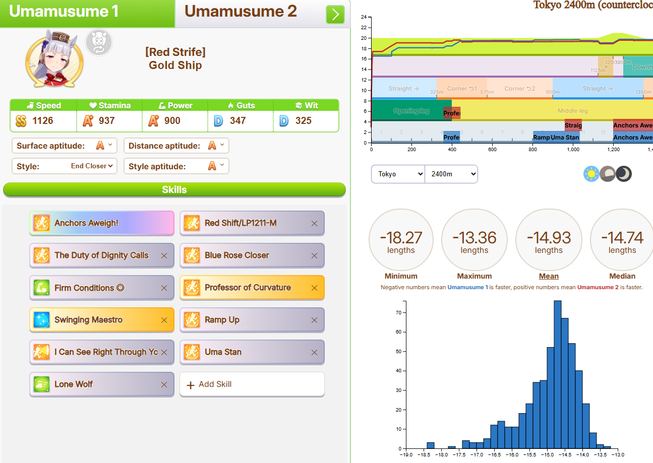Expand with the green arrow beside Umamusume 2

point(335,15)
